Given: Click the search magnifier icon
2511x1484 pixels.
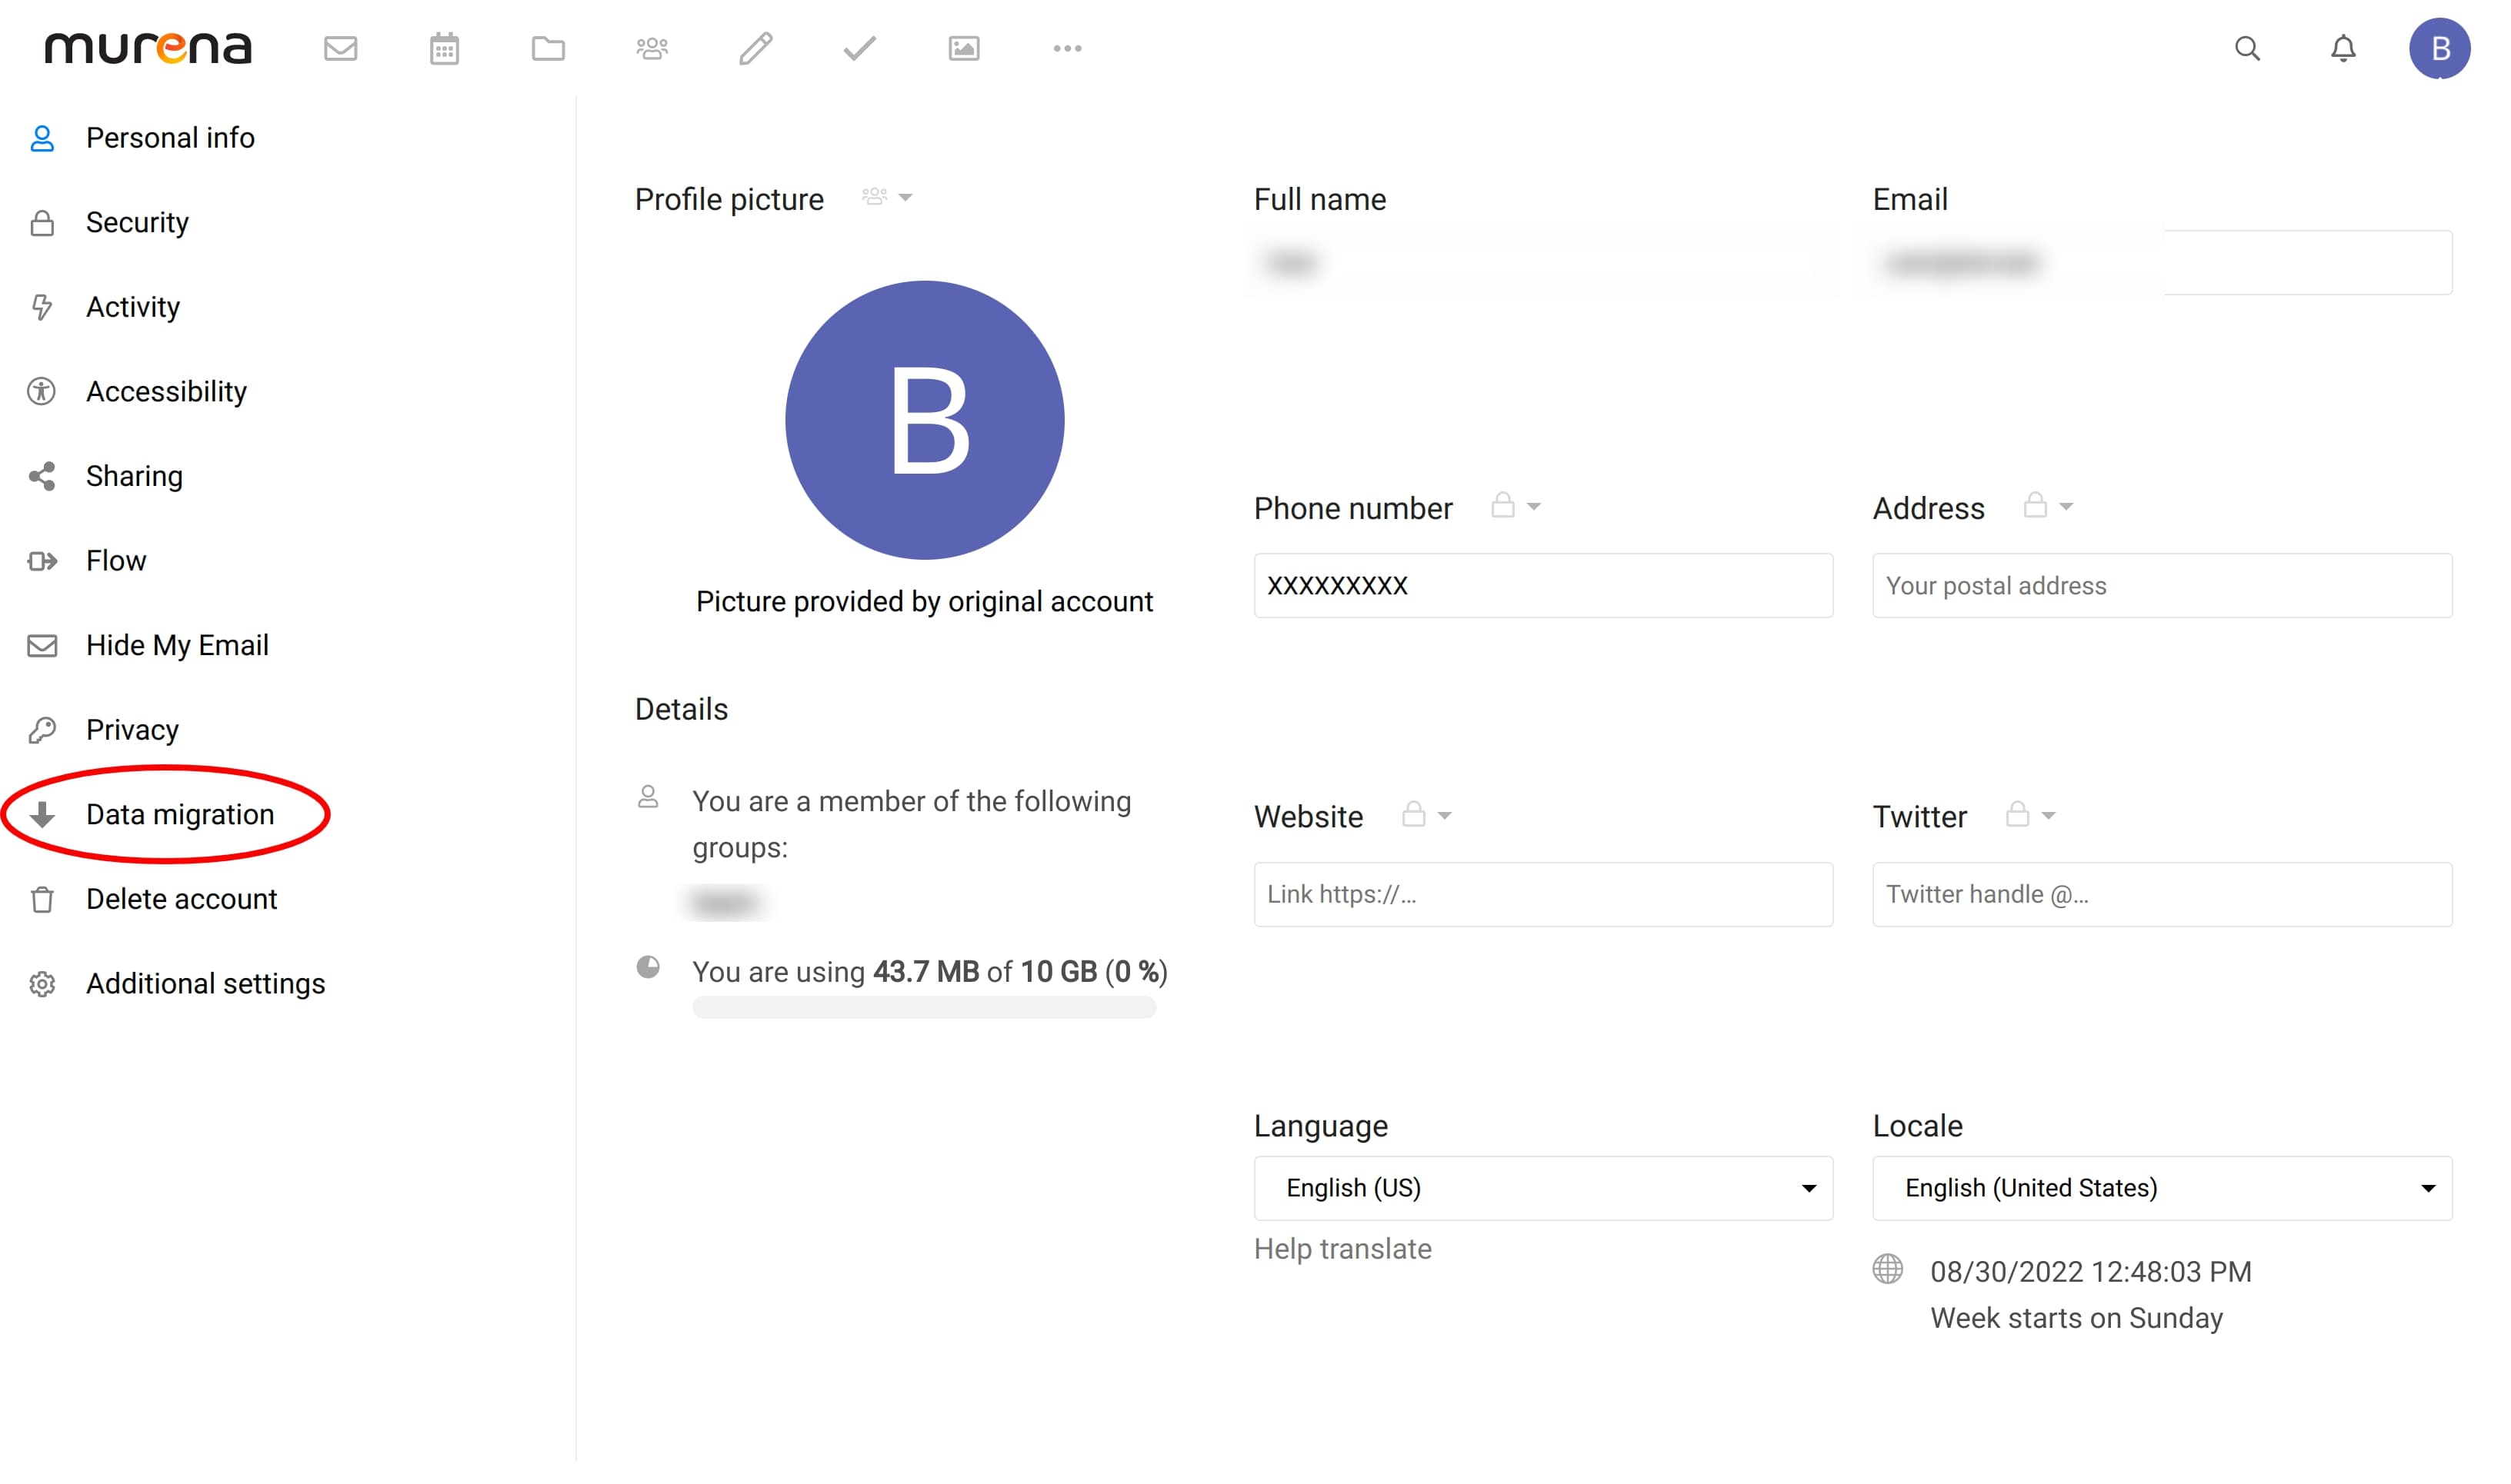Looking at the screenshot, I should click(2247, 48).
